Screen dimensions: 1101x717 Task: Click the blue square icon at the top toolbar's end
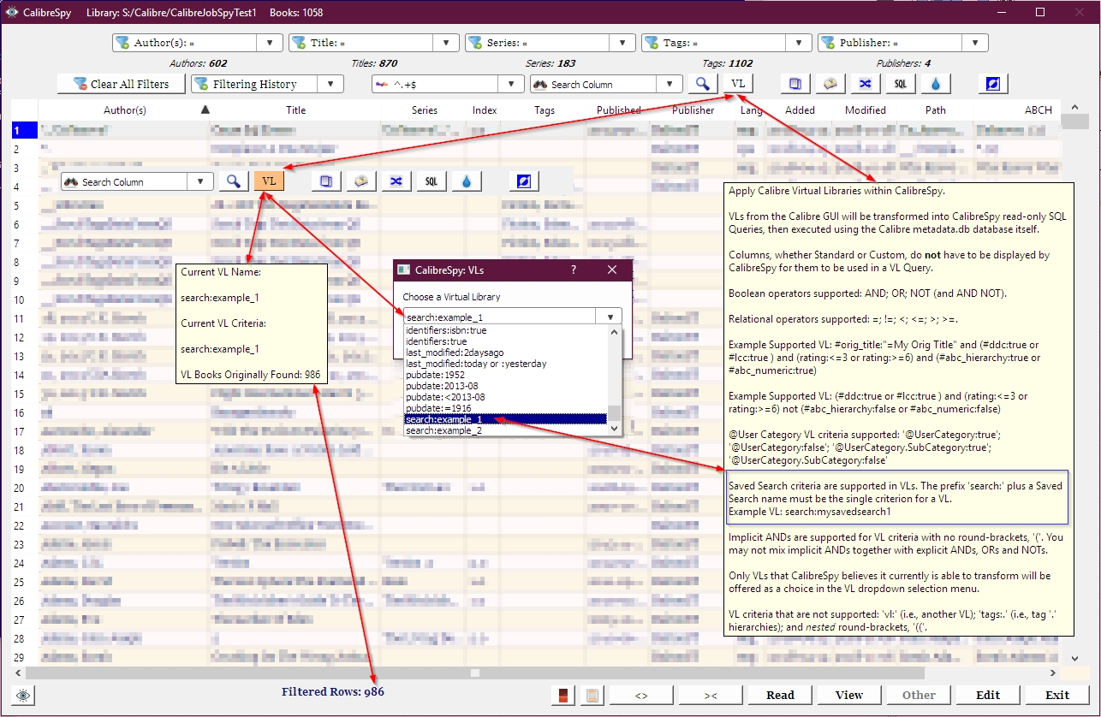point(992,84)
